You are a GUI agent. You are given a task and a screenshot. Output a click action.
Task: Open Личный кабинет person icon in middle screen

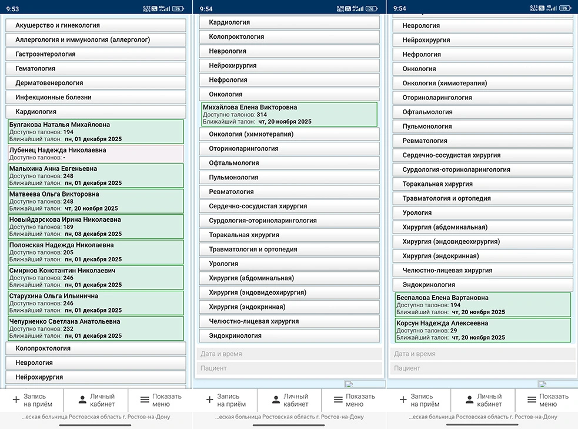tap(276, 400)
